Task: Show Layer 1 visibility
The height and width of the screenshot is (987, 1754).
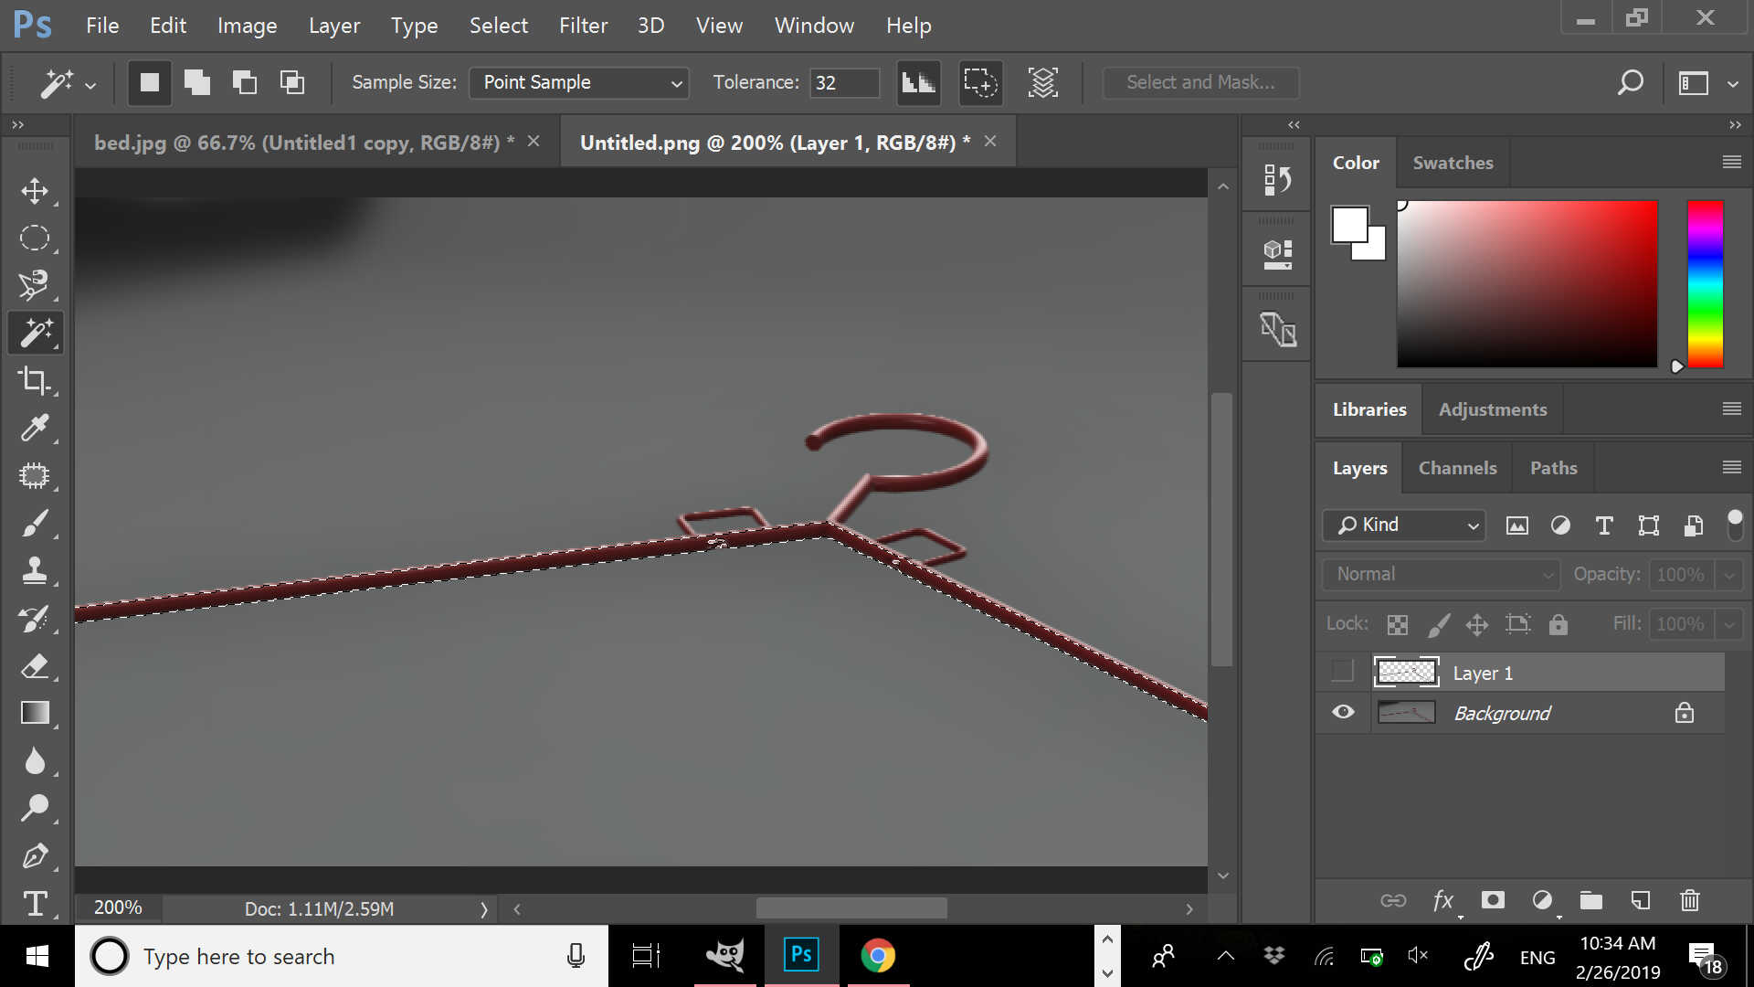Action: pyautogui.click(x=1343, y=672)
